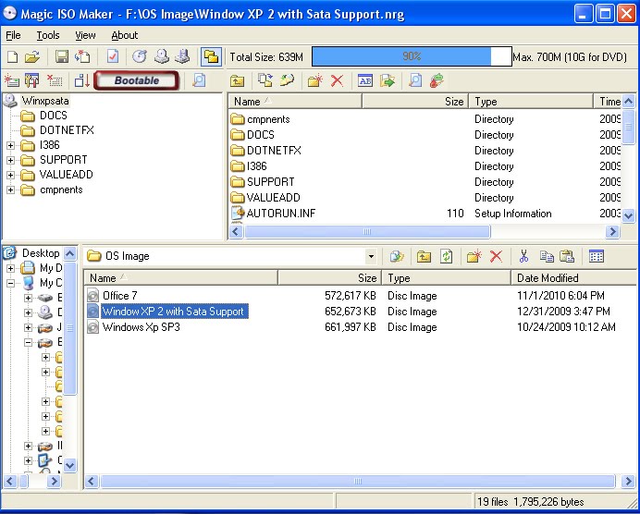640x514 pixels.
Task: Select AUTORUN.INF in image file list
Action: [281, 214]
